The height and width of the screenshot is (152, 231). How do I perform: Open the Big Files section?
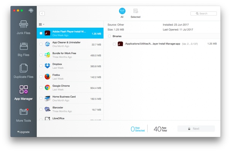(24, 50)
